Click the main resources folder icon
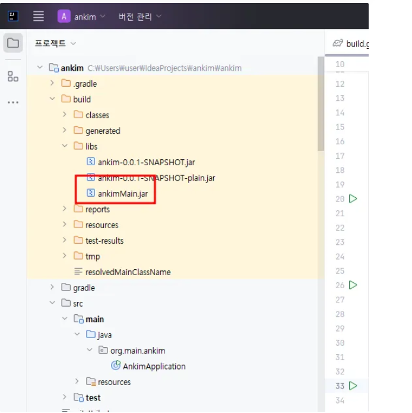 [x=91, y=382]
